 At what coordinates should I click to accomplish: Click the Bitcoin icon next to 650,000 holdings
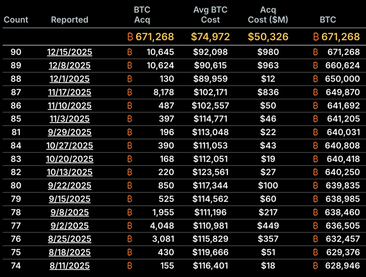click(x=316, y=79)
